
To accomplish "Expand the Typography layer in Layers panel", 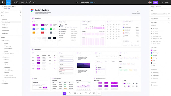I will 4,46.
